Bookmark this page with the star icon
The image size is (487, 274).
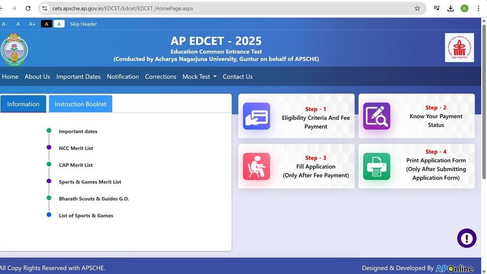click(x=417, y=9)
